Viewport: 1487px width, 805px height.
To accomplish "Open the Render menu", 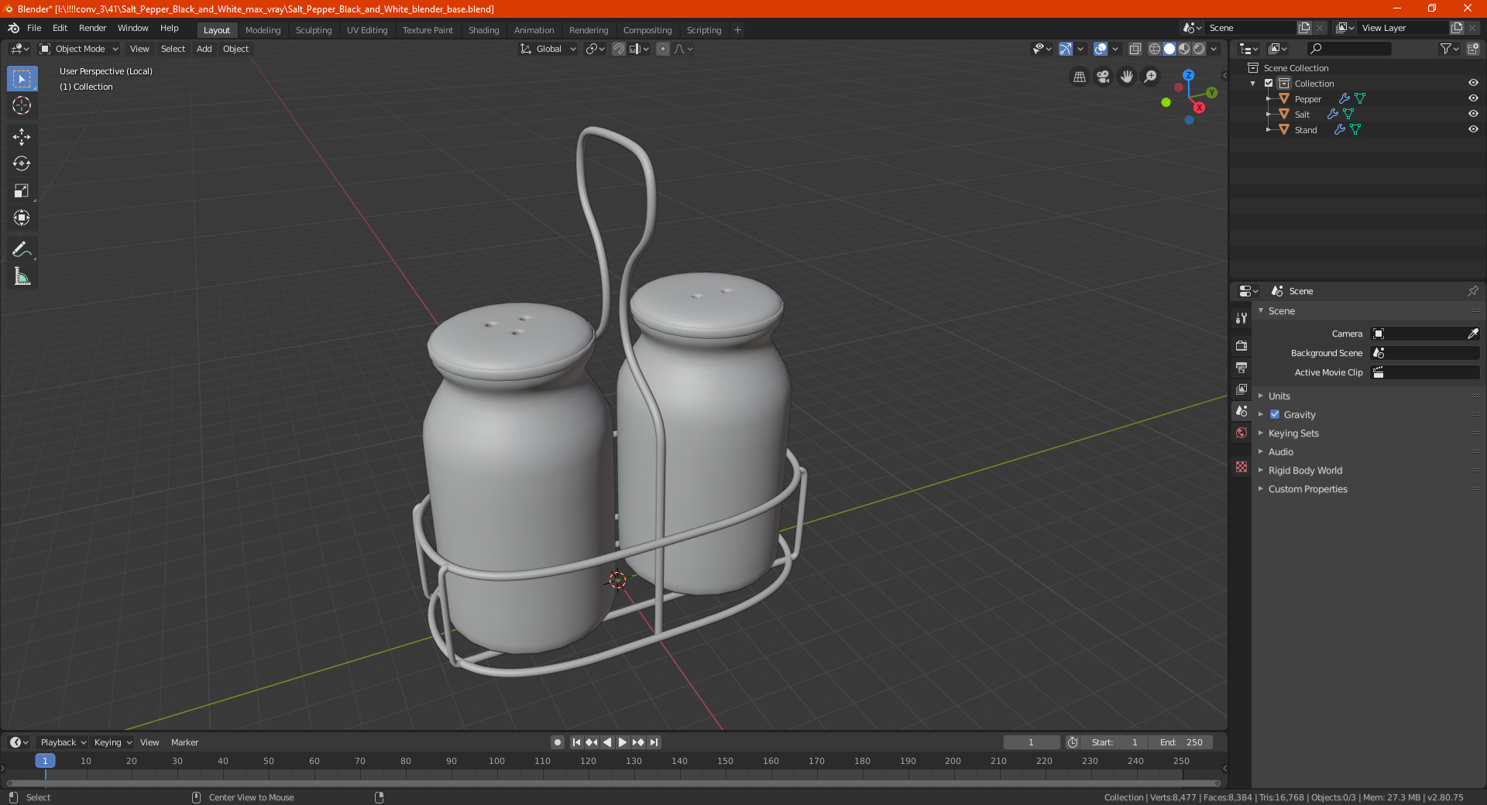I will coord(92,28).
